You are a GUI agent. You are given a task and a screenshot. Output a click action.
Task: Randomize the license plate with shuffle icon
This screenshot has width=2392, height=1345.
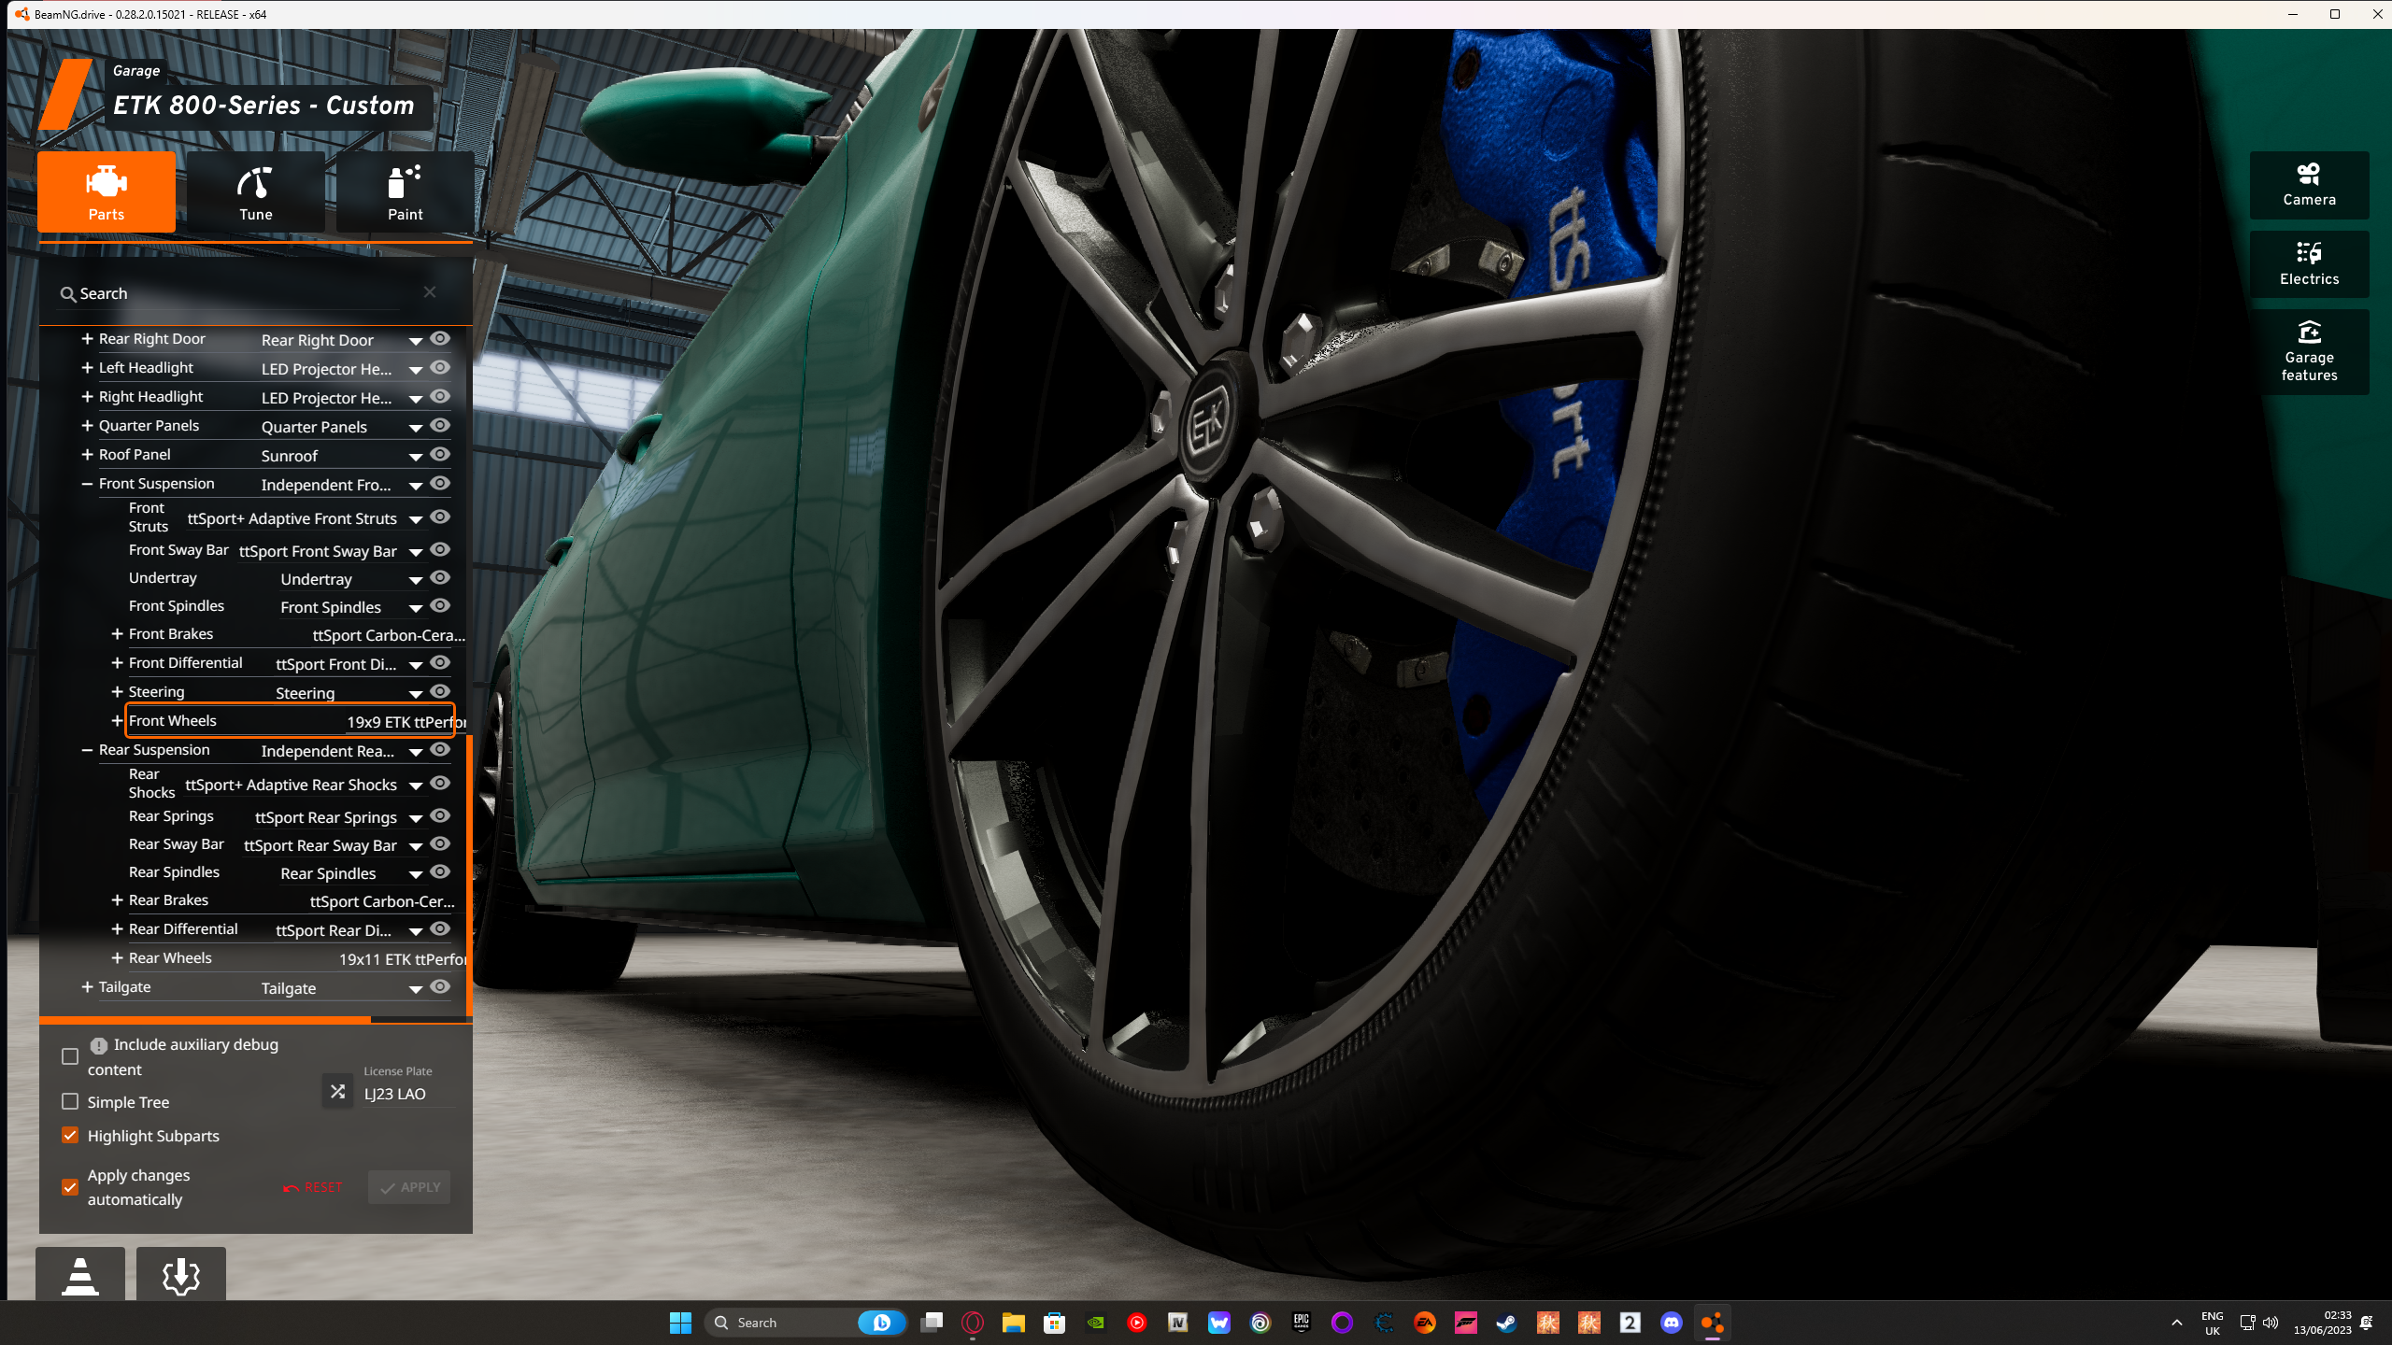[337, 1091]
